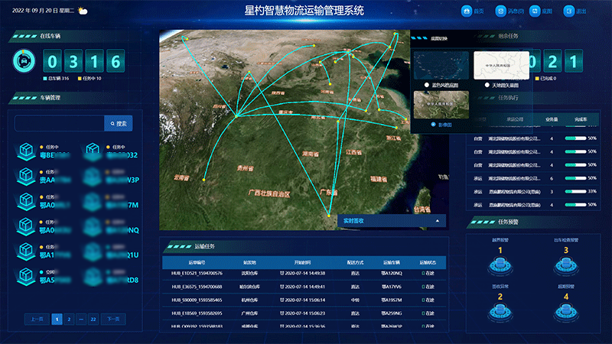The width and height of the screenshot is (612, 344).
Task: Click the 天地图矢量图 map thumbnail
Action: click(x=501, y=64)
